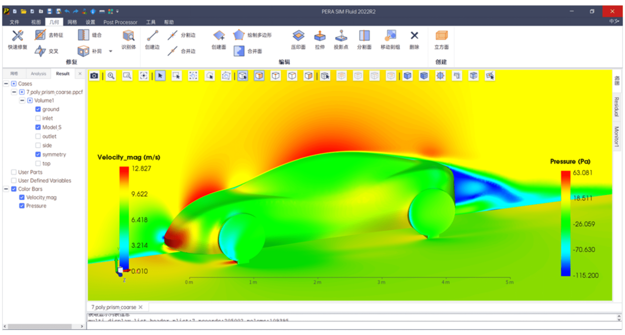The width and height of the screenshot is (625, 335).
Task: Click the 快速修复 quick repair tool
Action: (17, 40)
